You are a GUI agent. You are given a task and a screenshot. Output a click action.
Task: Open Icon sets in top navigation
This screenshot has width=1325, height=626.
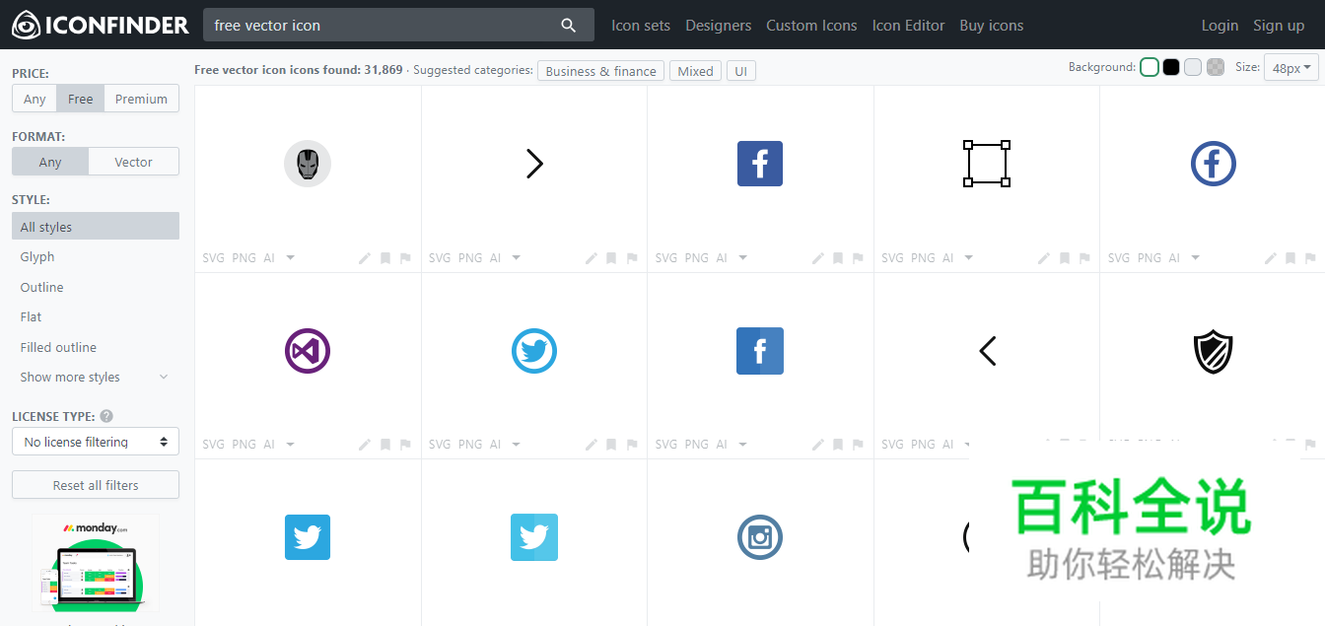tap(641, 26)
